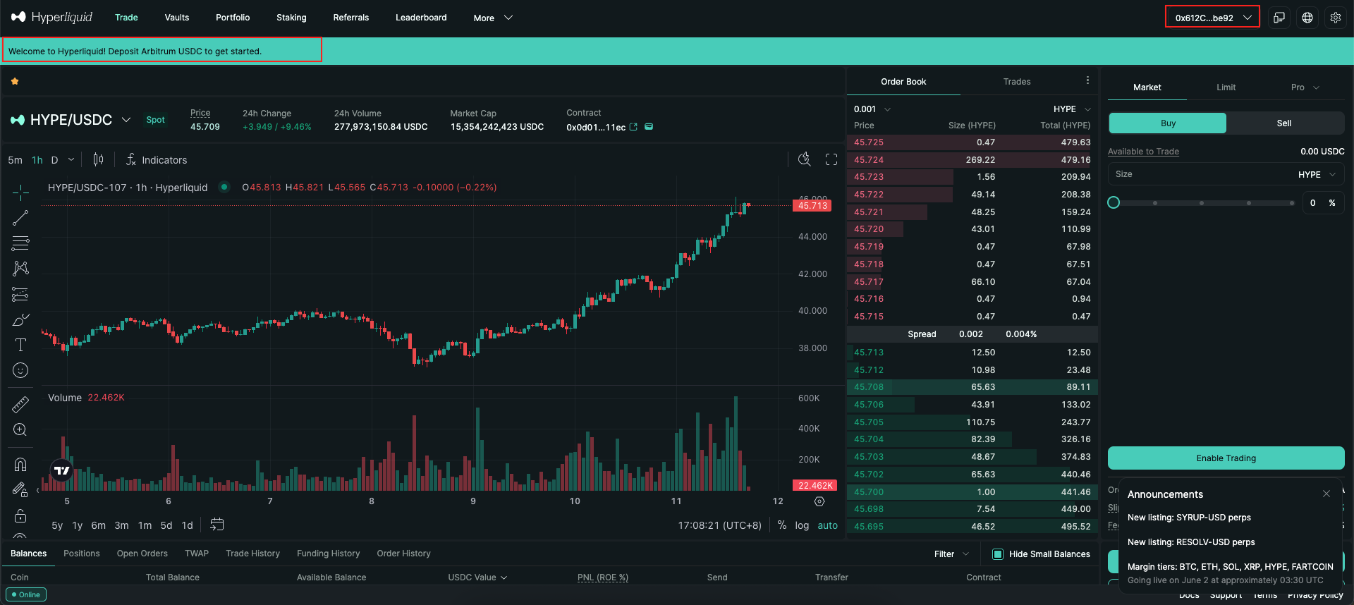1354x605 pixels.
Task: Toggle fullscreen chart mode
Action: [831, 159]
